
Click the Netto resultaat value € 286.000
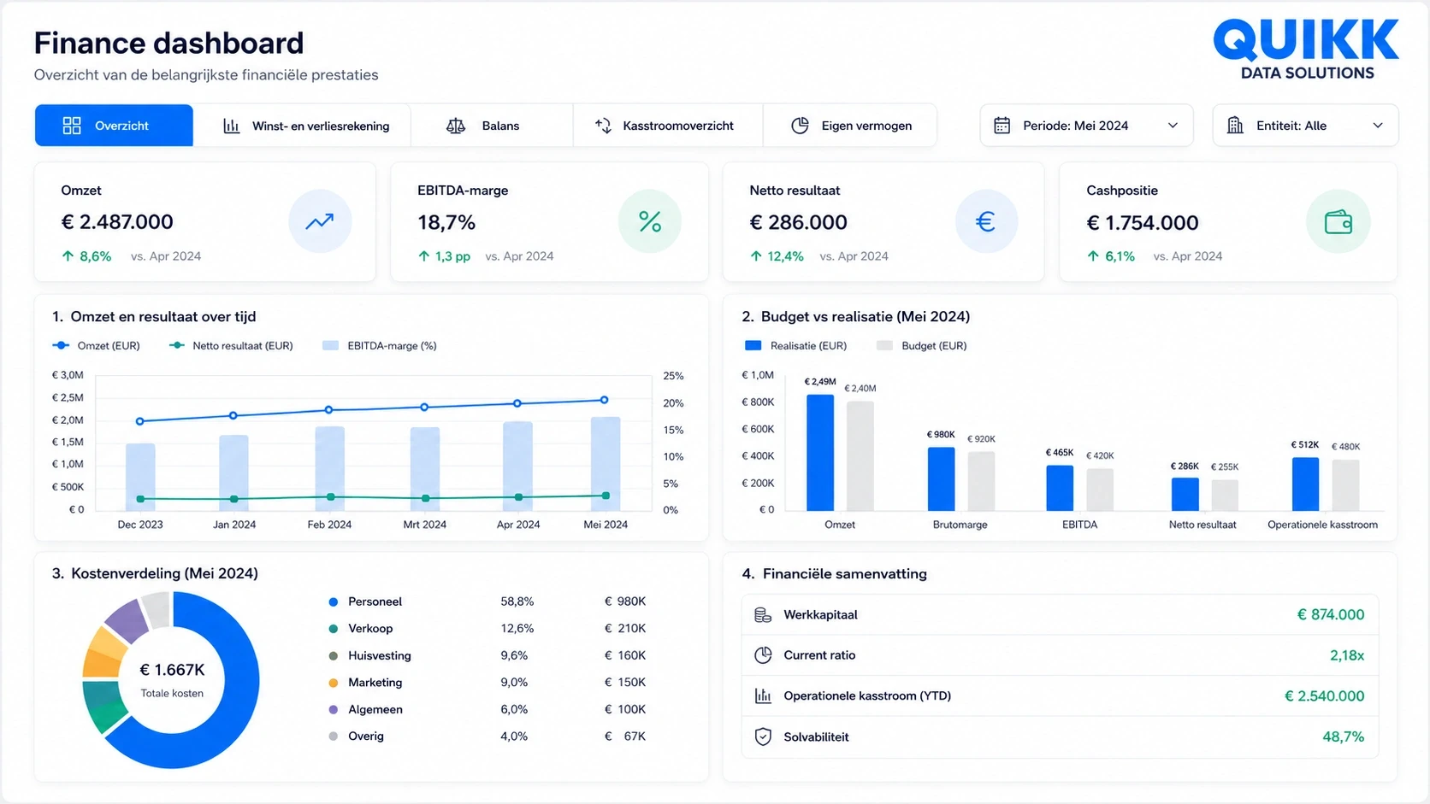click(x=799, y=223)
